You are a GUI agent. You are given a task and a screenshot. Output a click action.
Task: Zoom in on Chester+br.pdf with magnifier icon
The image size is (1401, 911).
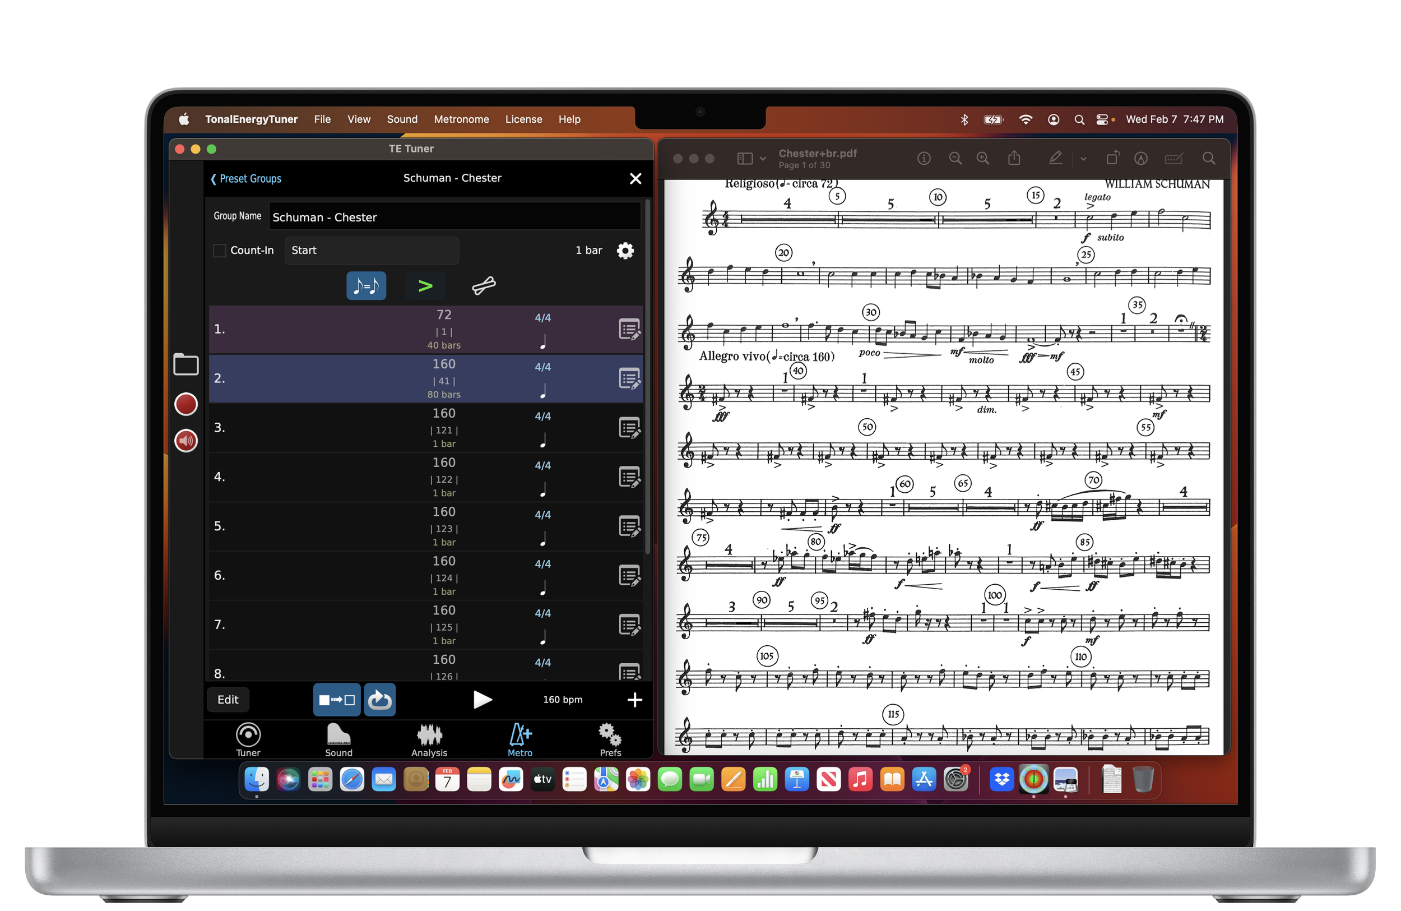(982, 158)
